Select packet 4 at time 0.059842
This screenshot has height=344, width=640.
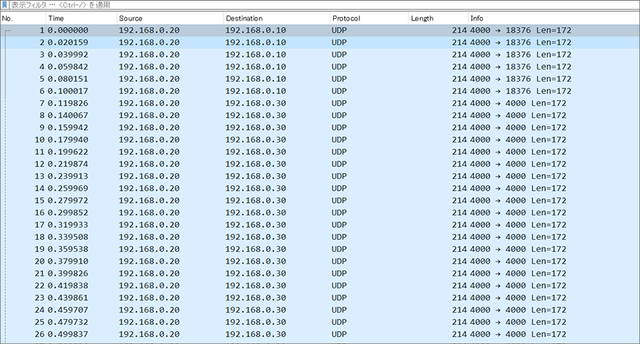(x=320, y=67)
